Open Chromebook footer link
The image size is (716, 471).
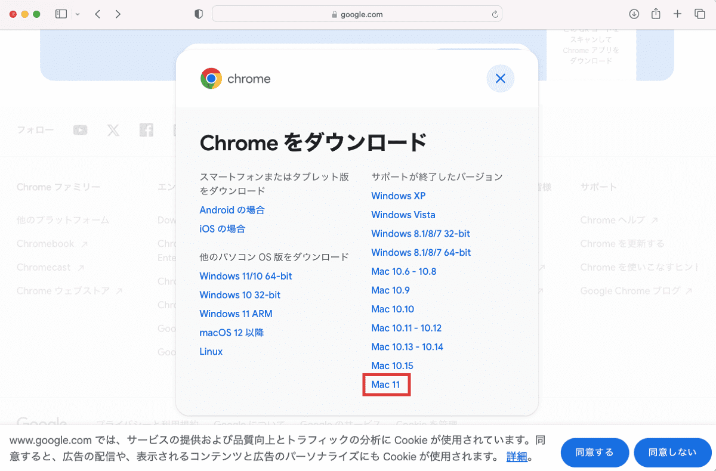53,244
